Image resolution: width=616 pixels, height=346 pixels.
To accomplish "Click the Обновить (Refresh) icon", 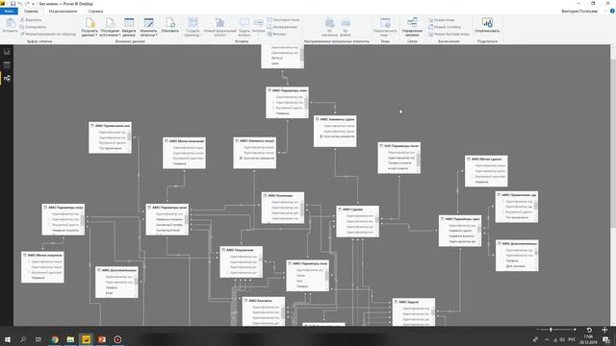I will (169, 23).
